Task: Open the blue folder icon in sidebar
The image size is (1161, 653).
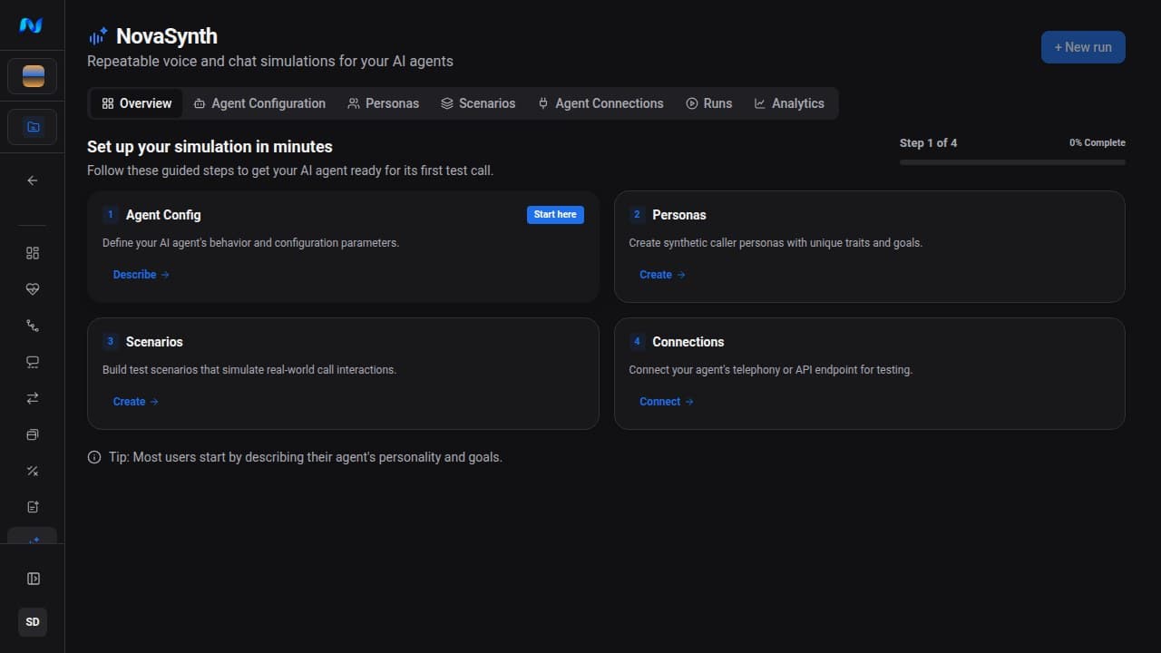Action: tap(33, 127)
